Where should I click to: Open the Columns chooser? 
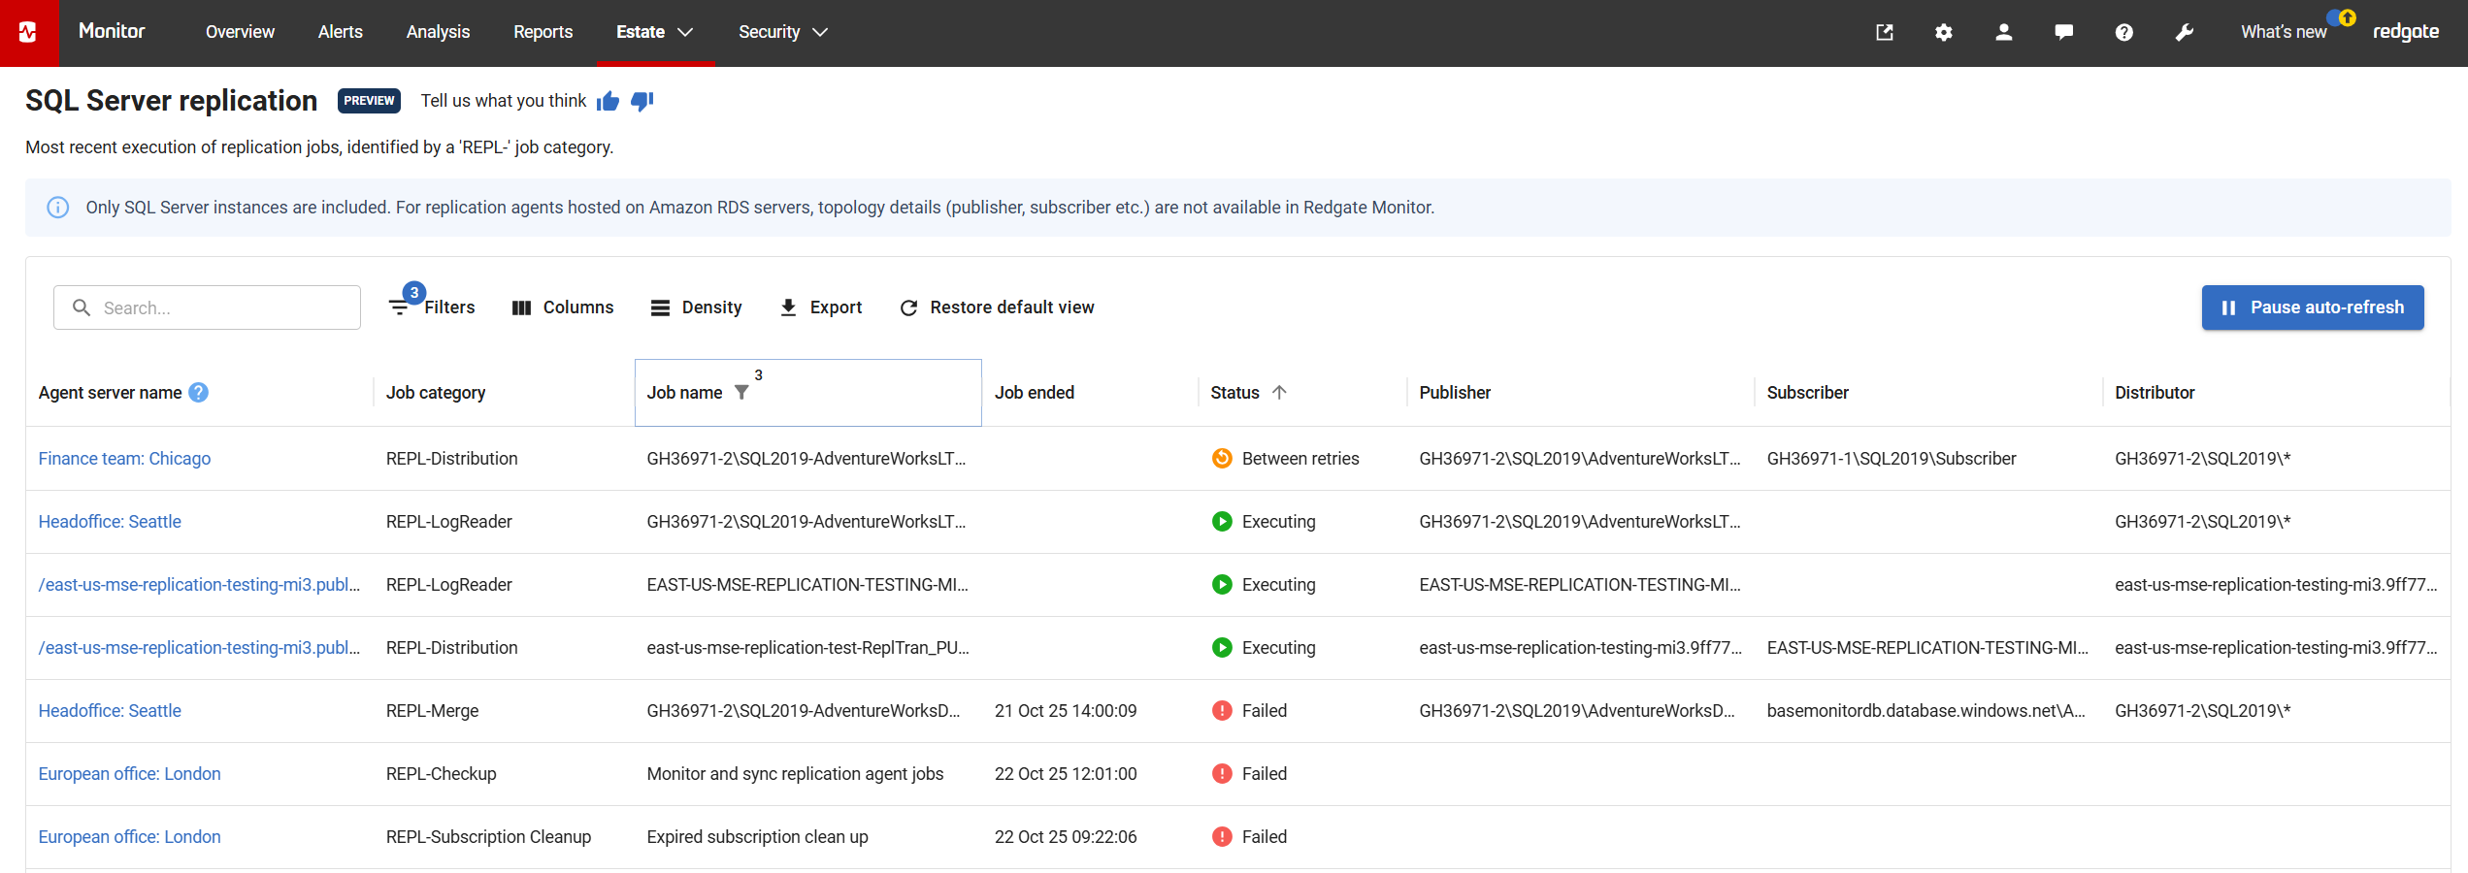(x=562, y=307)
